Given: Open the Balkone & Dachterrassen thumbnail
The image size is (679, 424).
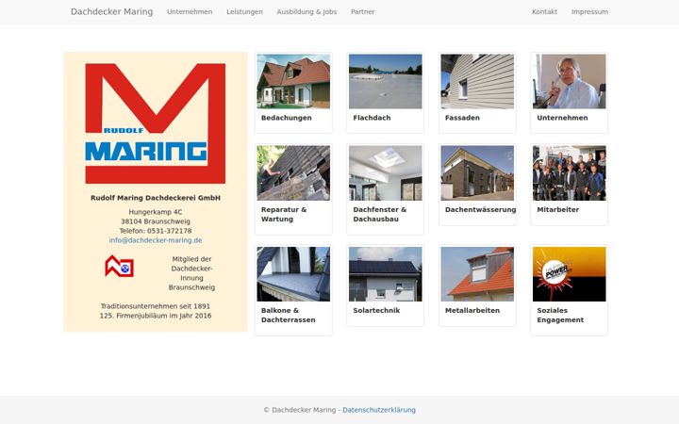Looking at the screenshot, I should pyautogui.click(x=293, y=274).
